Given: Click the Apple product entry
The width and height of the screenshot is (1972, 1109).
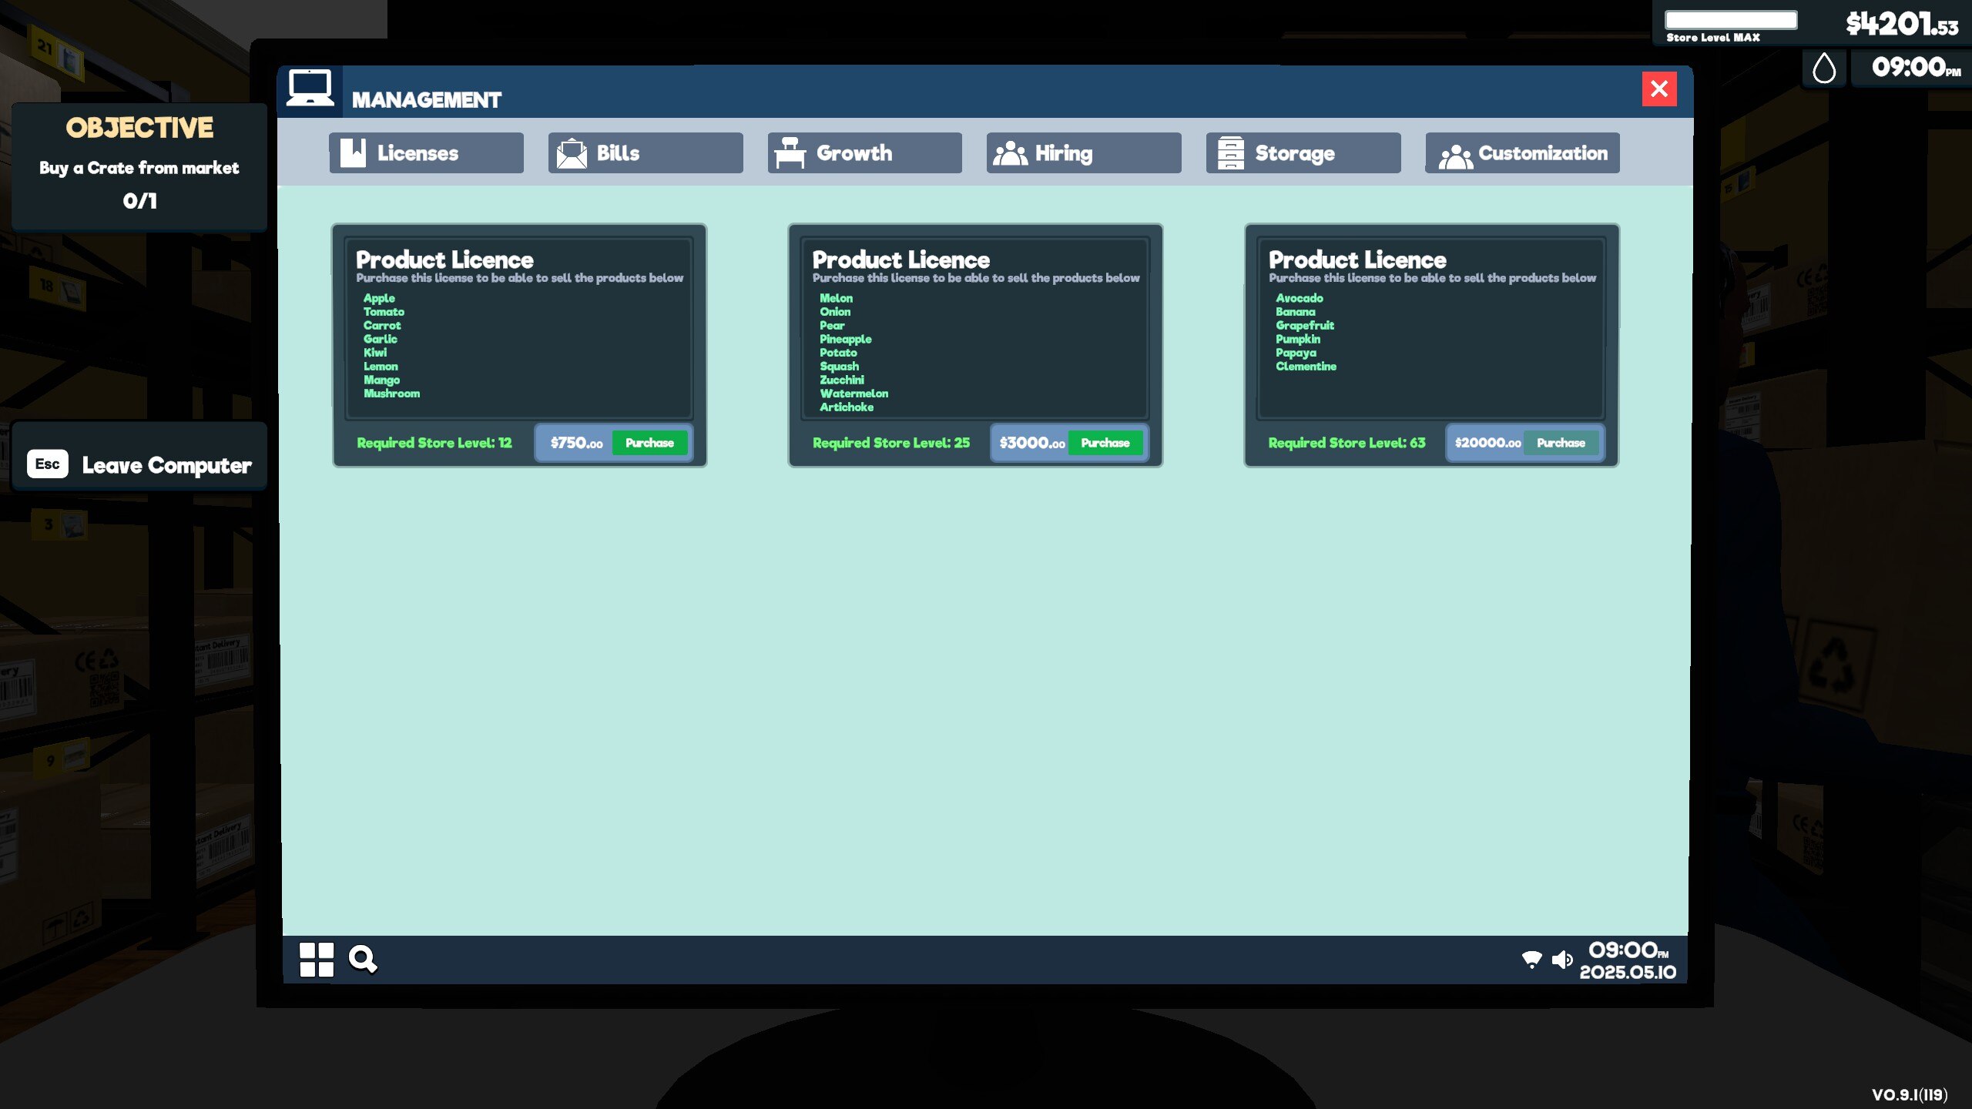Looking at the screenshot, I should 379,298.
